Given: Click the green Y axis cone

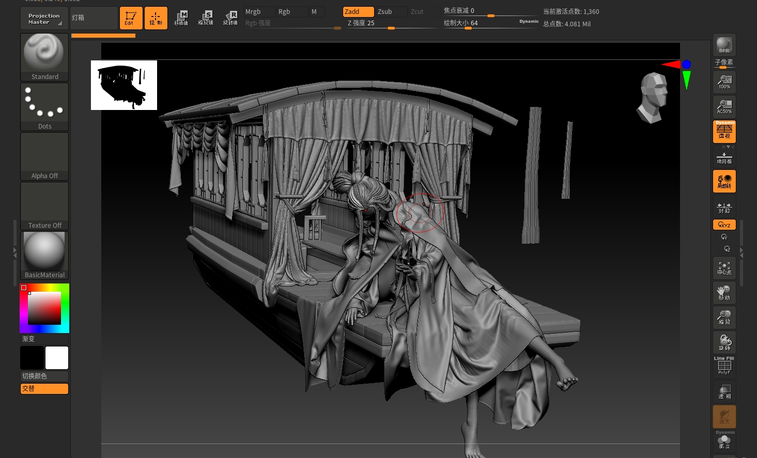Looking at the screenshot, I should tap(686, 80).
